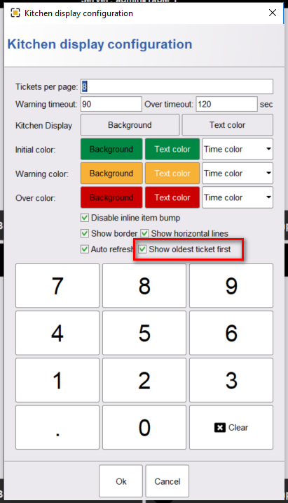Toggle the Auto refresh checkbox
Viewport: 288px width, 503px height.
(85, 249)
